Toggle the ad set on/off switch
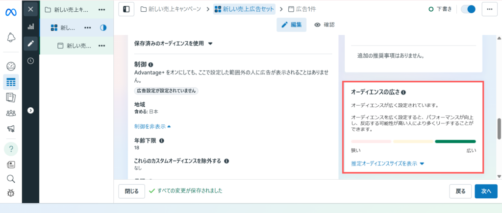 tap(468, 9)
